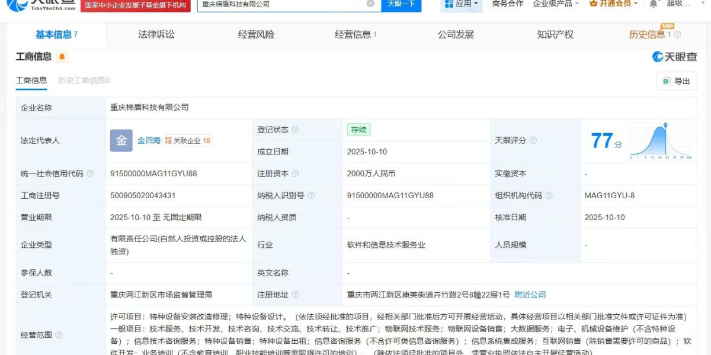Switch to the 法律诉讼 tab
711x355 pixels.
[x=156, y=34]
